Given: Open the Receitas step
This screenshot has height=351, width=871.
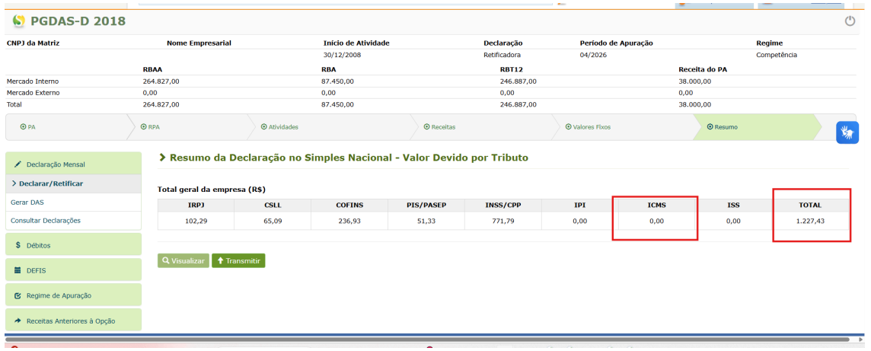Looking at the screenshot, I should coord(439,127).
